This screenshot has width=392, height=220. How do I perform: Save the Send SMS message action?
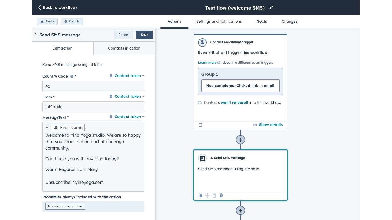coord(144,35)
